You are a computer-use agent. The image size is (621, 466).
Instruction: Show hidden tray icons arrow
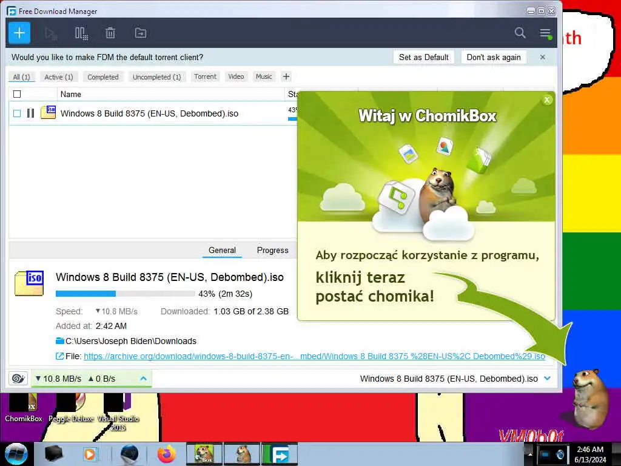pyautogui.click(x=529, y=454)
